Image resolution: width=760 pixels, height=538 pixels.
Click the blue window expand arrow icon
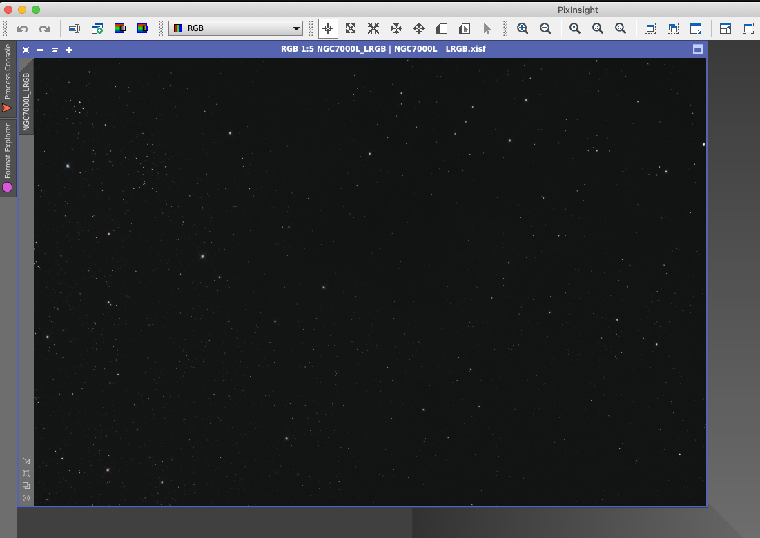725,28
